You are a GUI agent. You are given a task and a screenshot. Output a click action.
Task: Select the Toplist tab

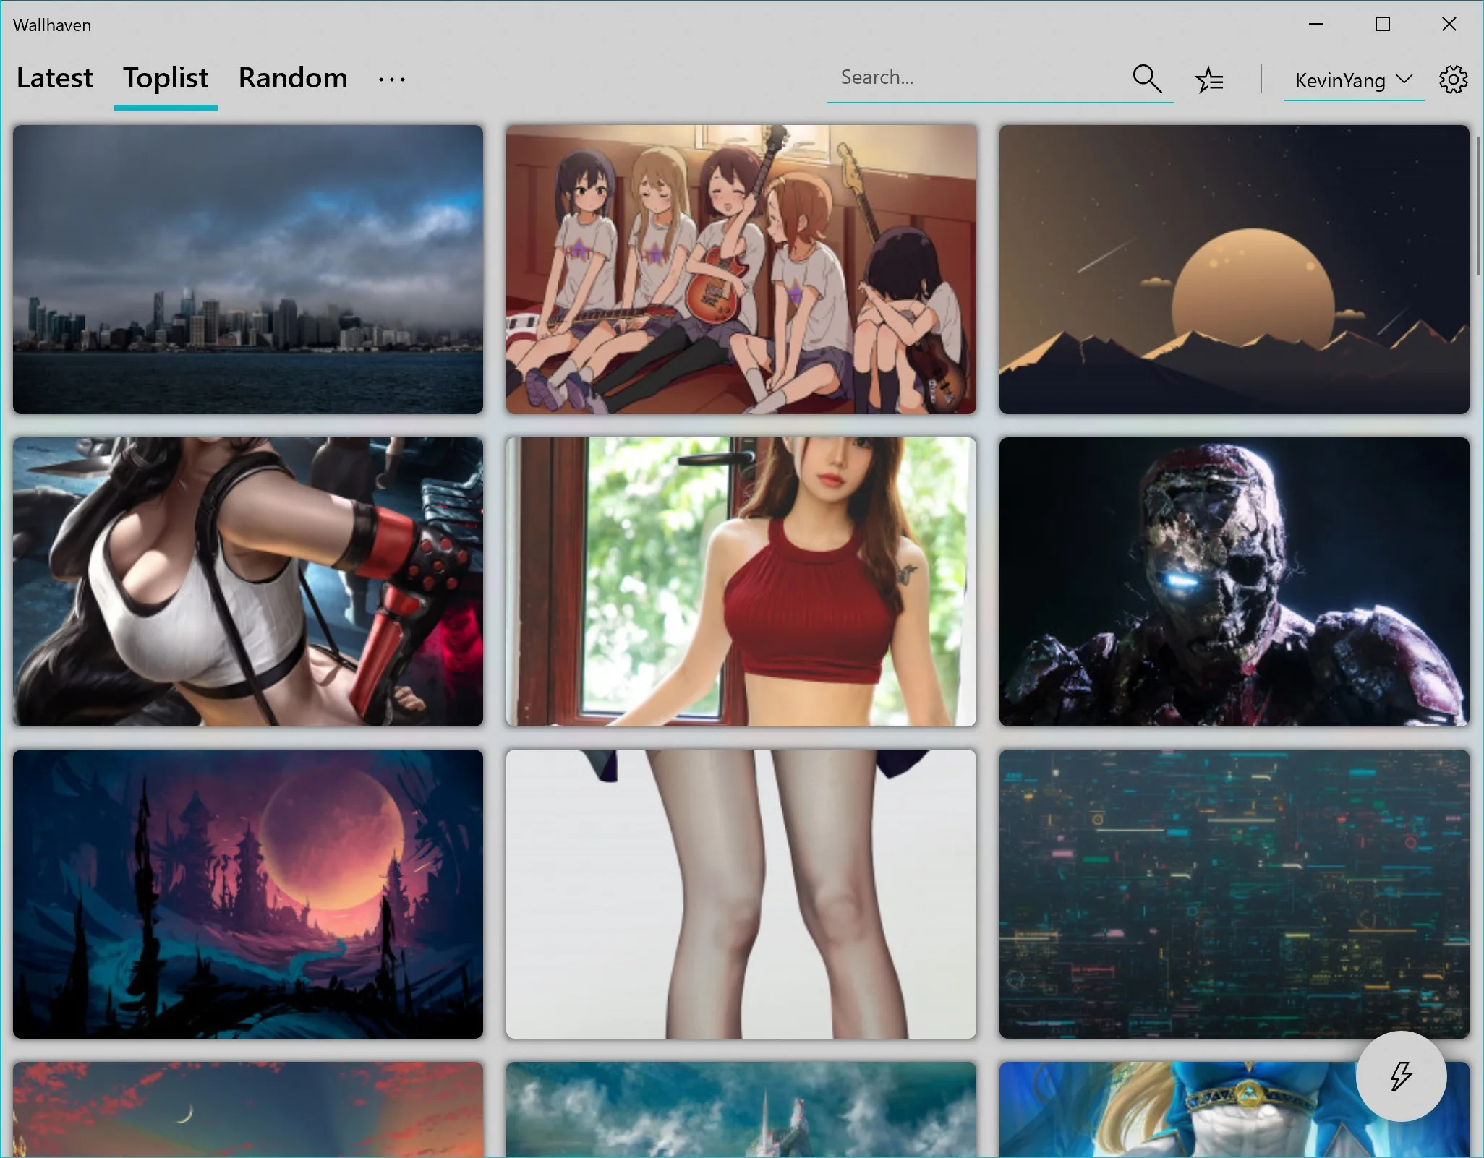(x=166, y=78)
